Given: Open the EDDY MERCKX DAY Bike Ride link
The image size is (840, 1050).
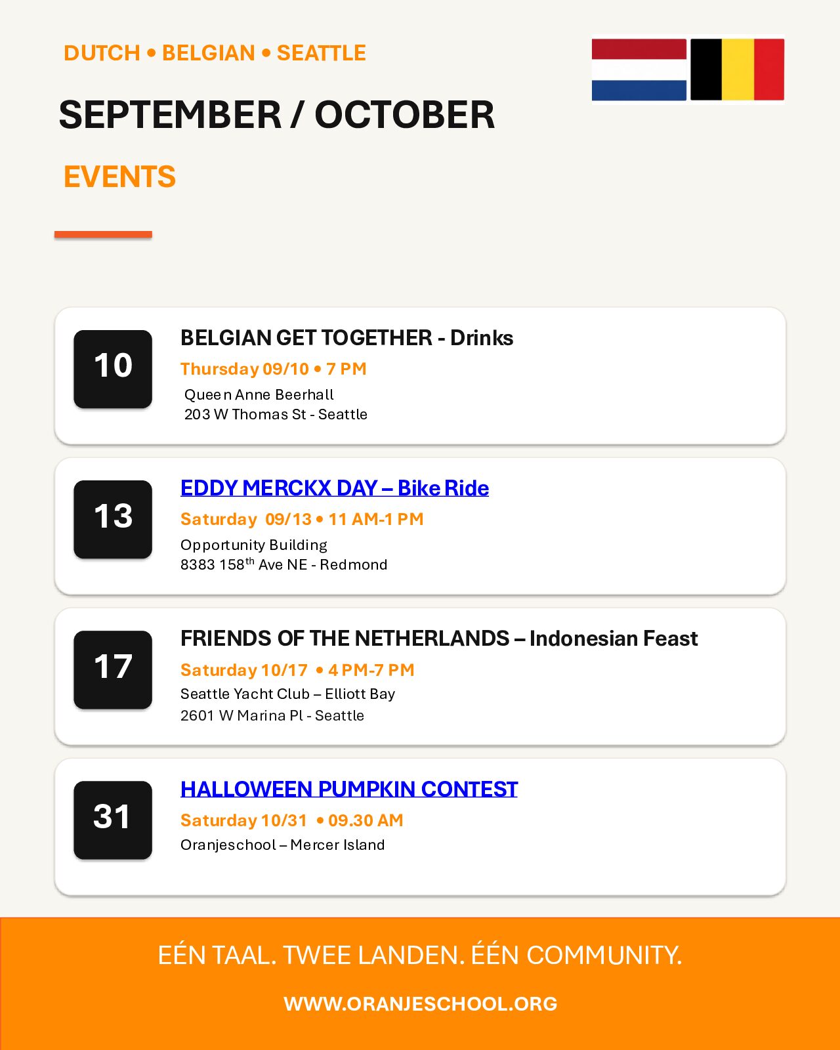Looking at the screenshot, I should click(335, 488).
